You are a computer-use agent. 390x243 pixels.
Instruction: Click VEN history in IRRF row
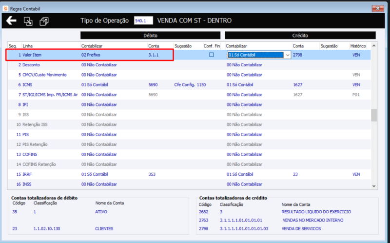click(x=356, y=175)
